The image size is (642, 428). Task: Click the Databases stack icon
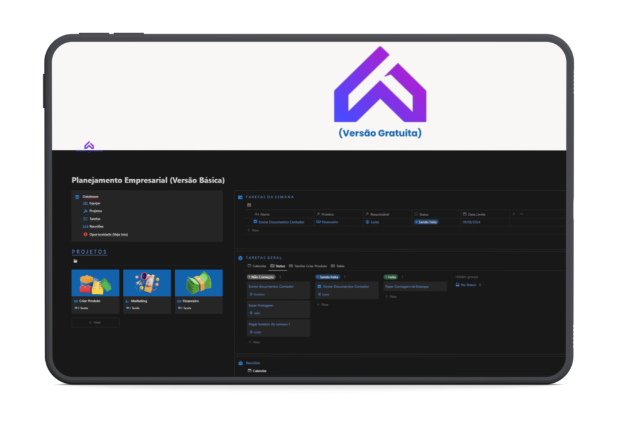click(77, 197)
